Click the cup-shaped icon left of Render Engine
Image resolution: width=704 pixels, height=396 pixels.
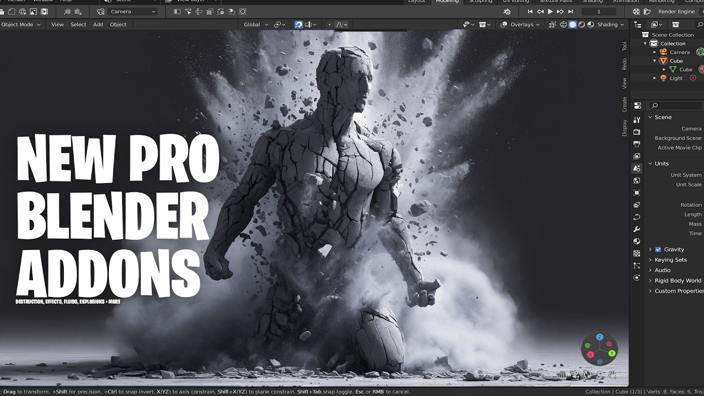click(647, 12)
